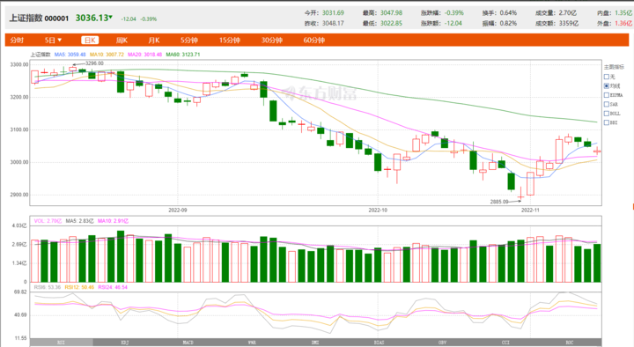
Task: Select the BIAS indicator tab
Action: click(x=379, y=343)
